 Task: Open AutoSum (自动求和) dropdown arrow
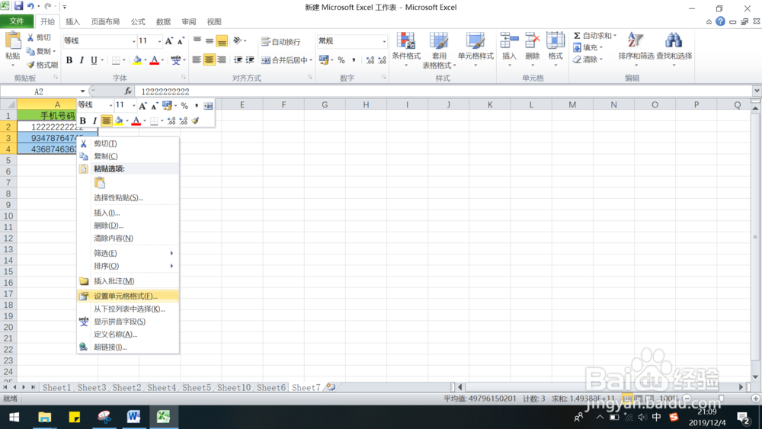[x=615, y=36]
